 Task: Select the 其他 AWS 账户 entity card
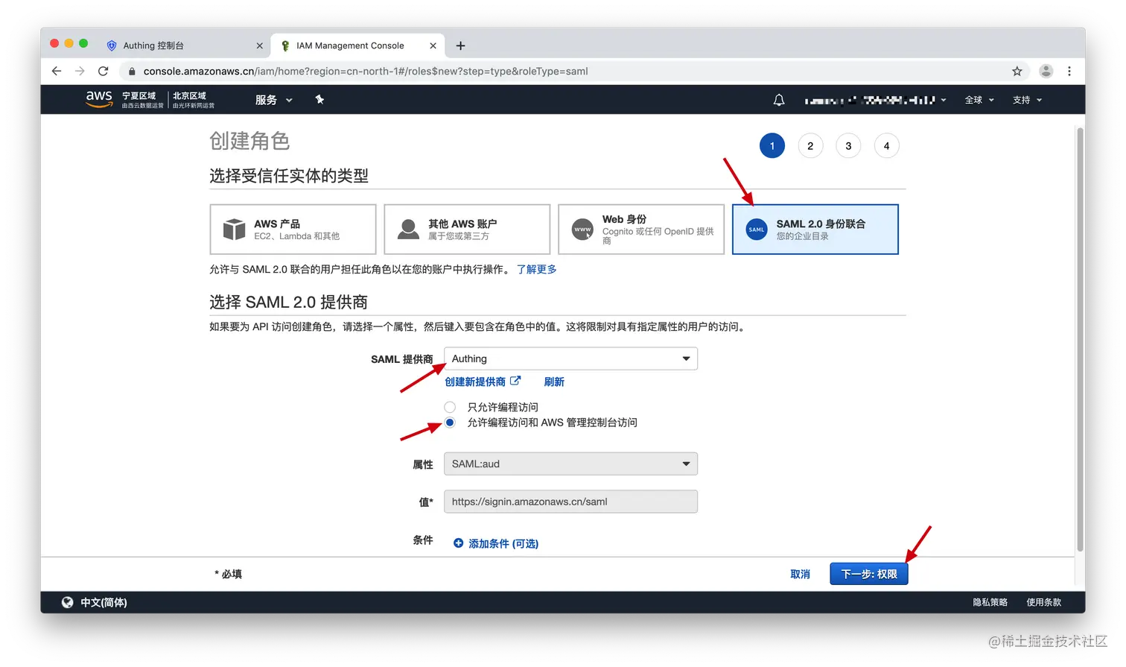coord(467,230)
